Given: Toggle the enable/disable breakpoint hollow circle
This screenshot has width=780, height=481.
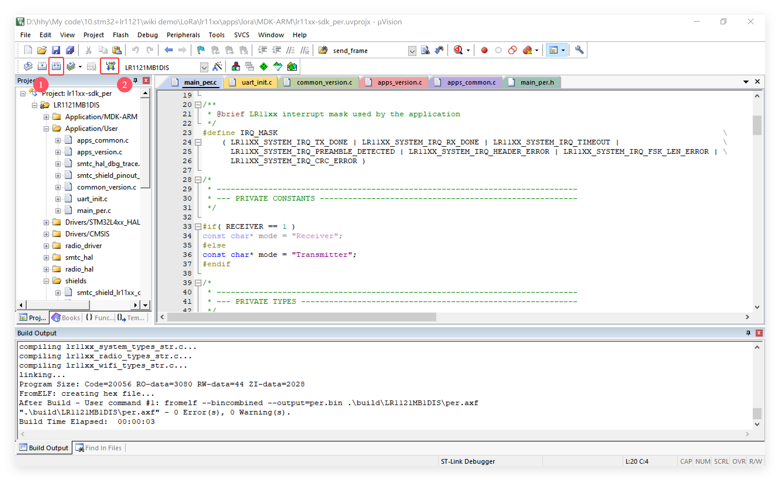Looking at the screenshot, I should [498, 50].
